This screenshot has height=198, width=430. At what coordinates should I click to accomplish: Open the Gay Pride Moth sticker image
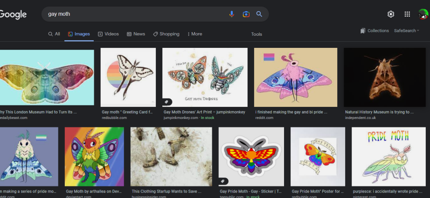(251, 157)
